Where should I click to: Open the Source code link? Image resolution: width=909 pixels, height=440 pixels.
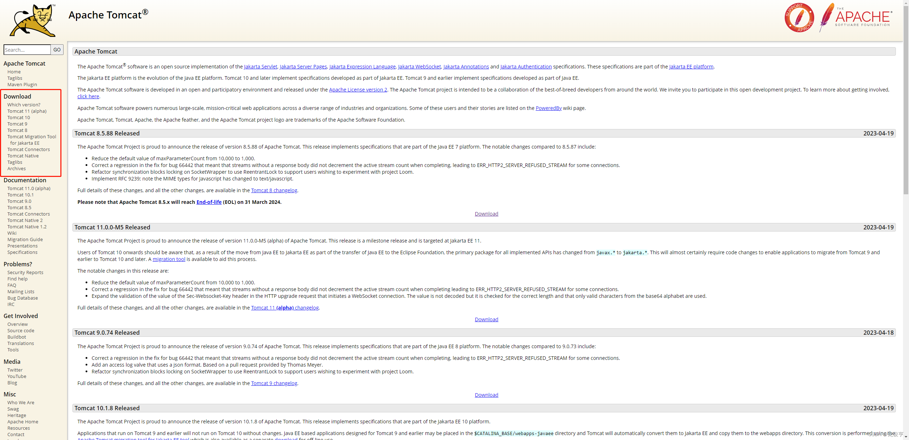pyautogui.click(x=21, y=330)
